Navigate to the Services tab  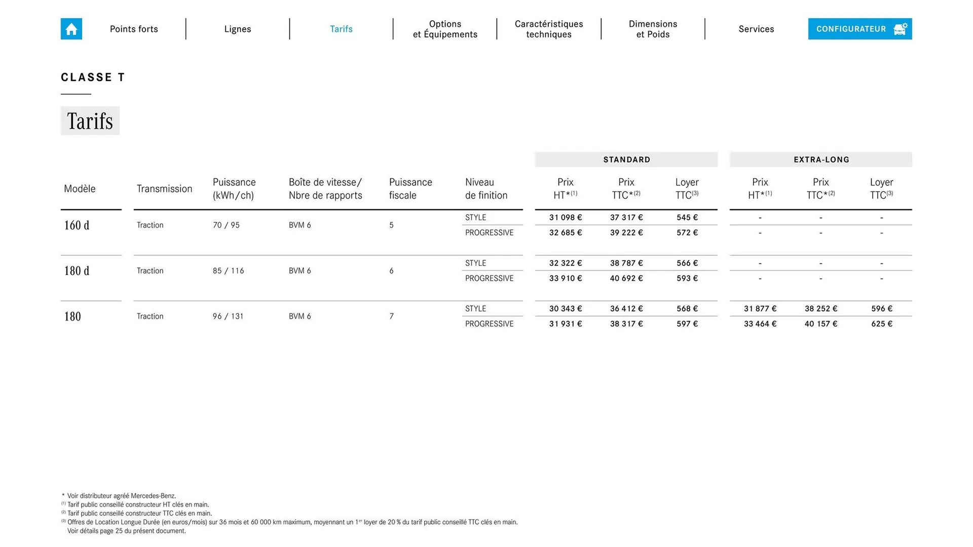tap(756, 29)
